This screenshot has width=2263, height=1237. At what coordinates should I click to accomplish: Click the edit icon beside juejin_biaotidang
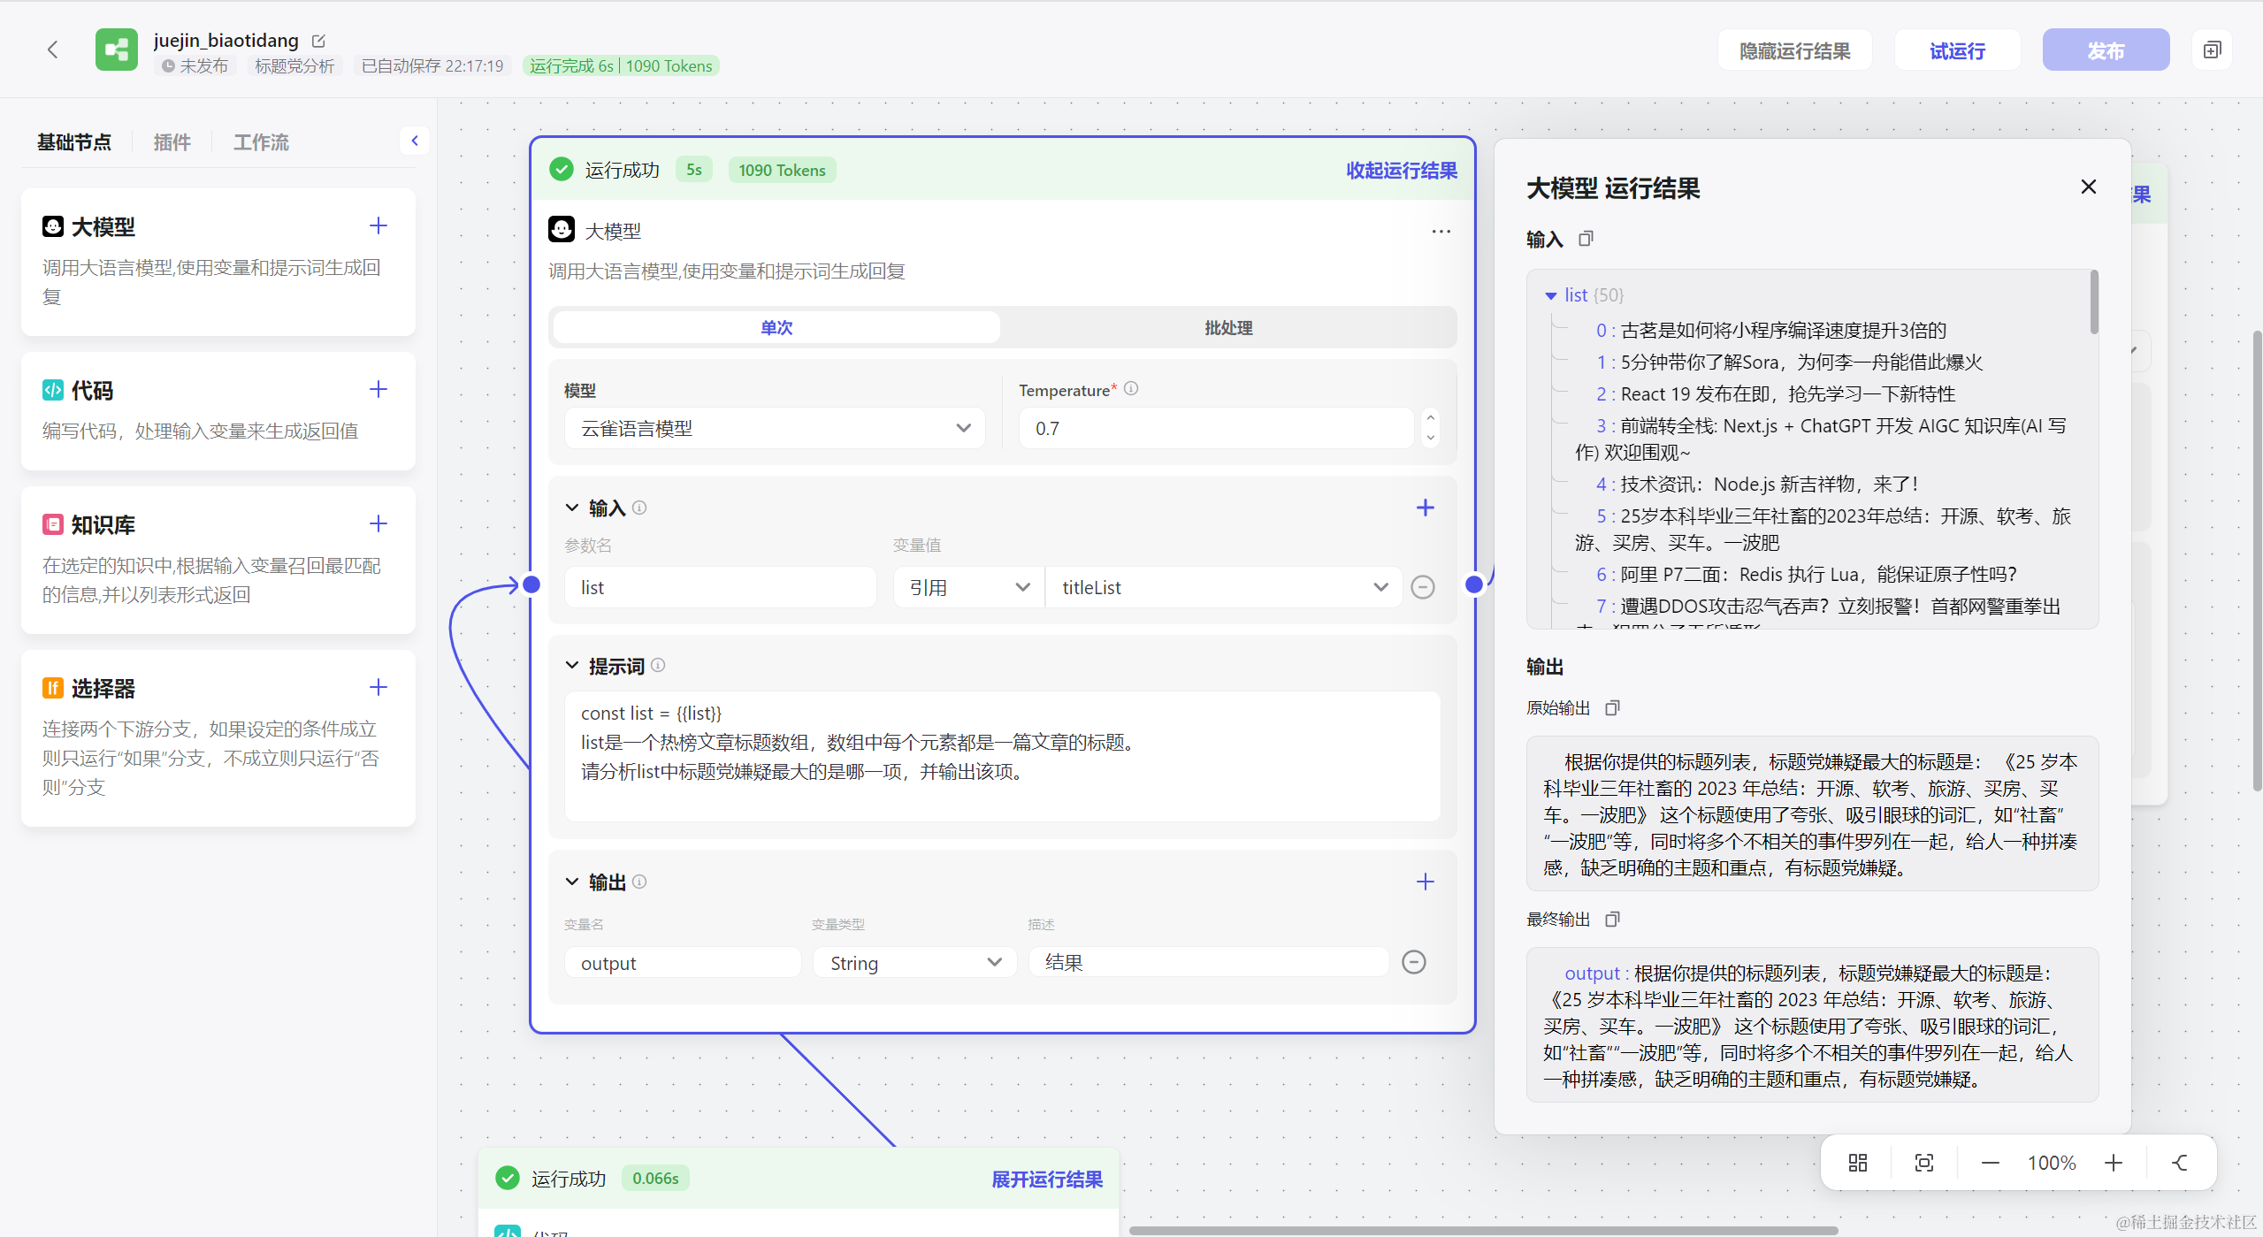point(319,41)
